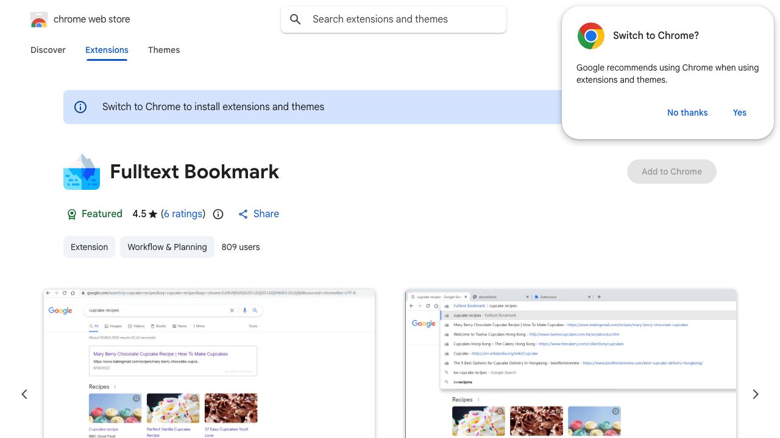Click the chrome web store title text

click(x=92, y=19)
